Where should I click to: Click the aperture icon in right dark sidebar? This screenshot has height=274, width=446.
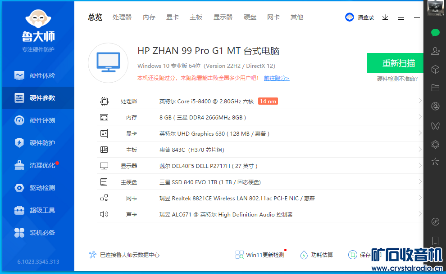[x=435, y=106]
